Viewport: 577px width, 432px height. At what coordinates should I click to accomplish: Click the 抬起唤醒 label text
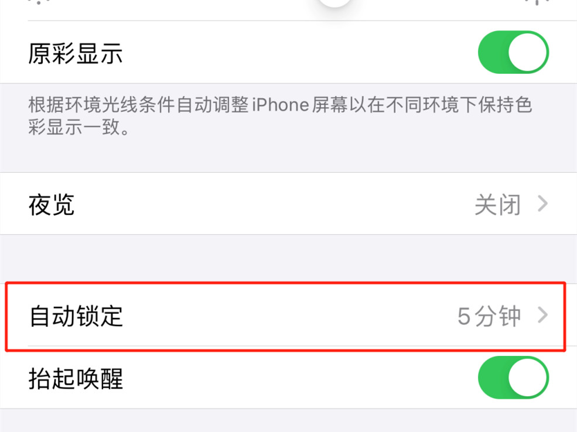coord(76,379)
